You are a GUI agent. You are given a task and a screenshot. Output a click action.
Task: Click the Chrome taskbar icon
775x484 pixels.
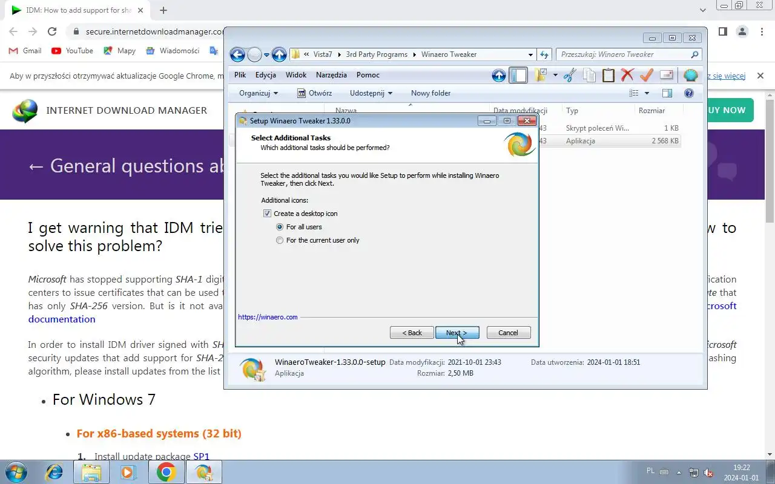coord(166,472)
